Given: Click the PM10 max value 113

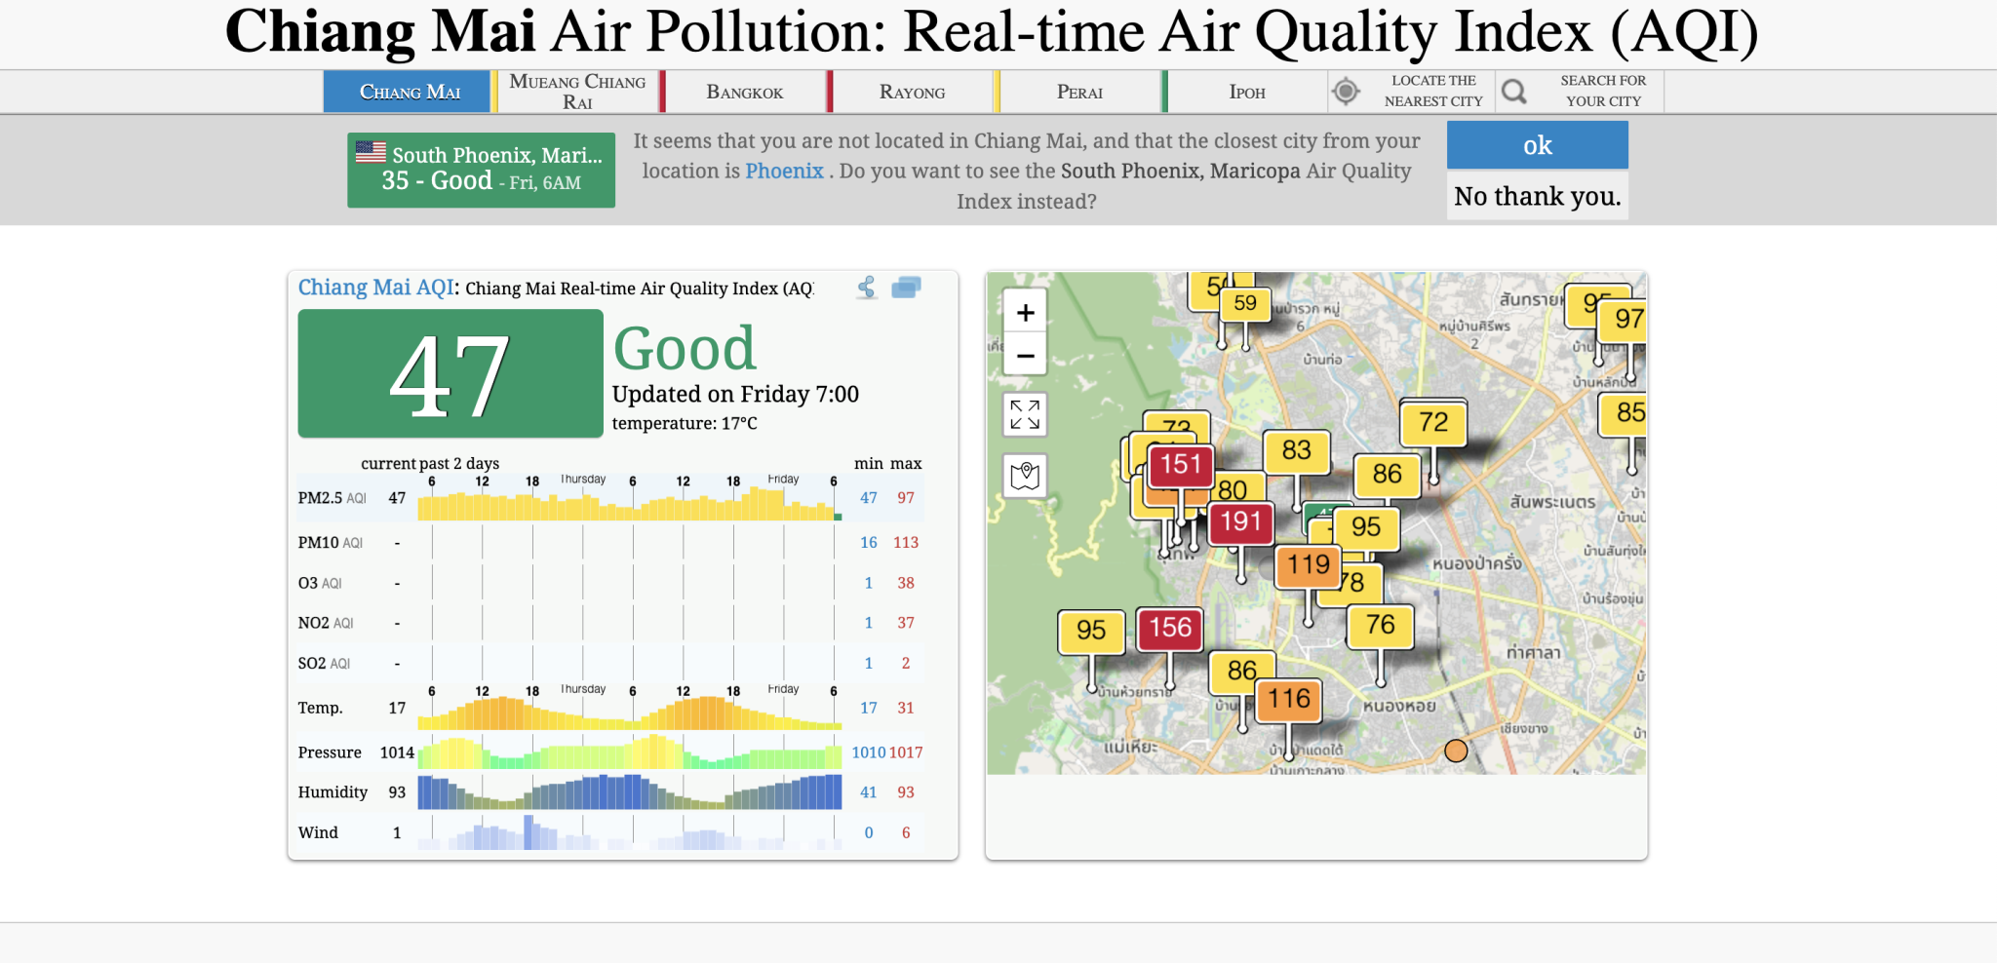Looking at the screenshot, I should 906,543.
